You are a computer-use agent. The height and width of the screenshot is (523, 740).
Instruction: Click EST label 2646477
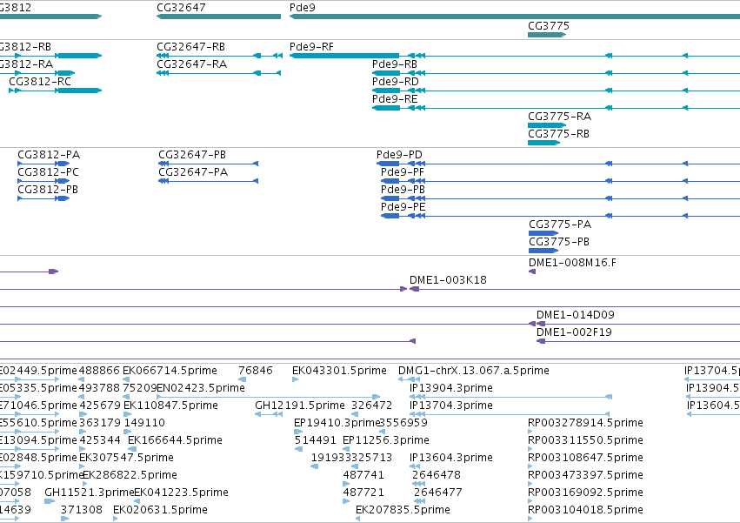point(438,493)
